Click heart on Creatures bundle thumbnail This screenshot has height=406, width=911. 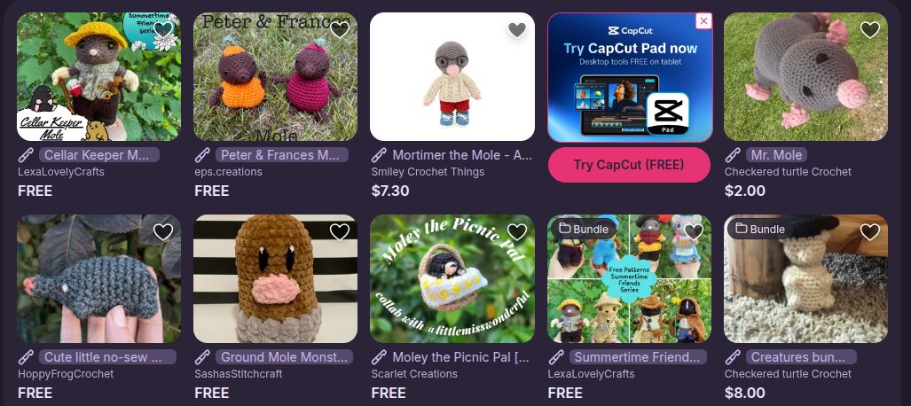point(869,231)
